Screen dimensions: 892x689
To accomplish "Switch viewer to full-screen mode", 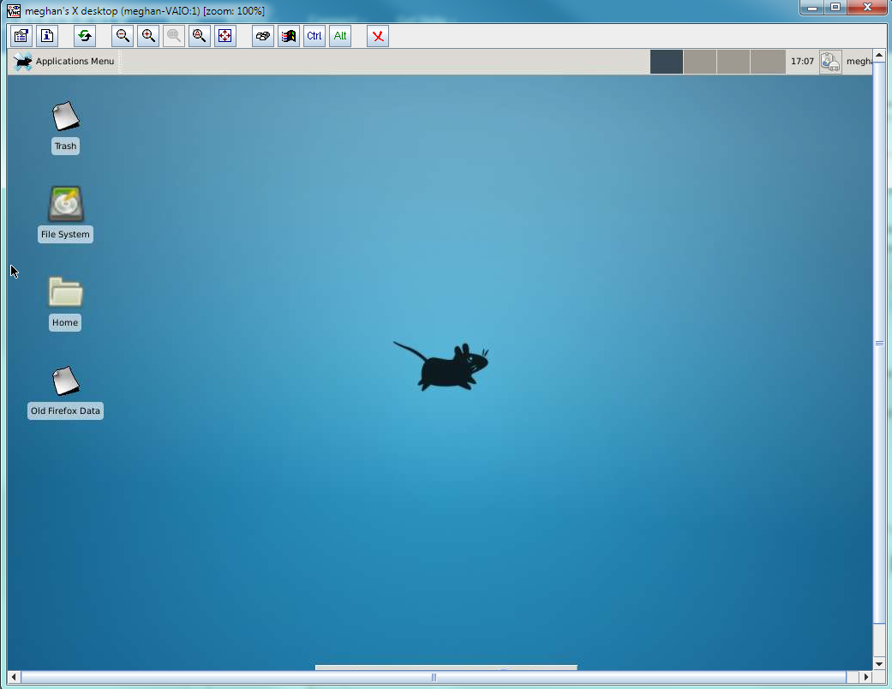I will pos(224,36).
